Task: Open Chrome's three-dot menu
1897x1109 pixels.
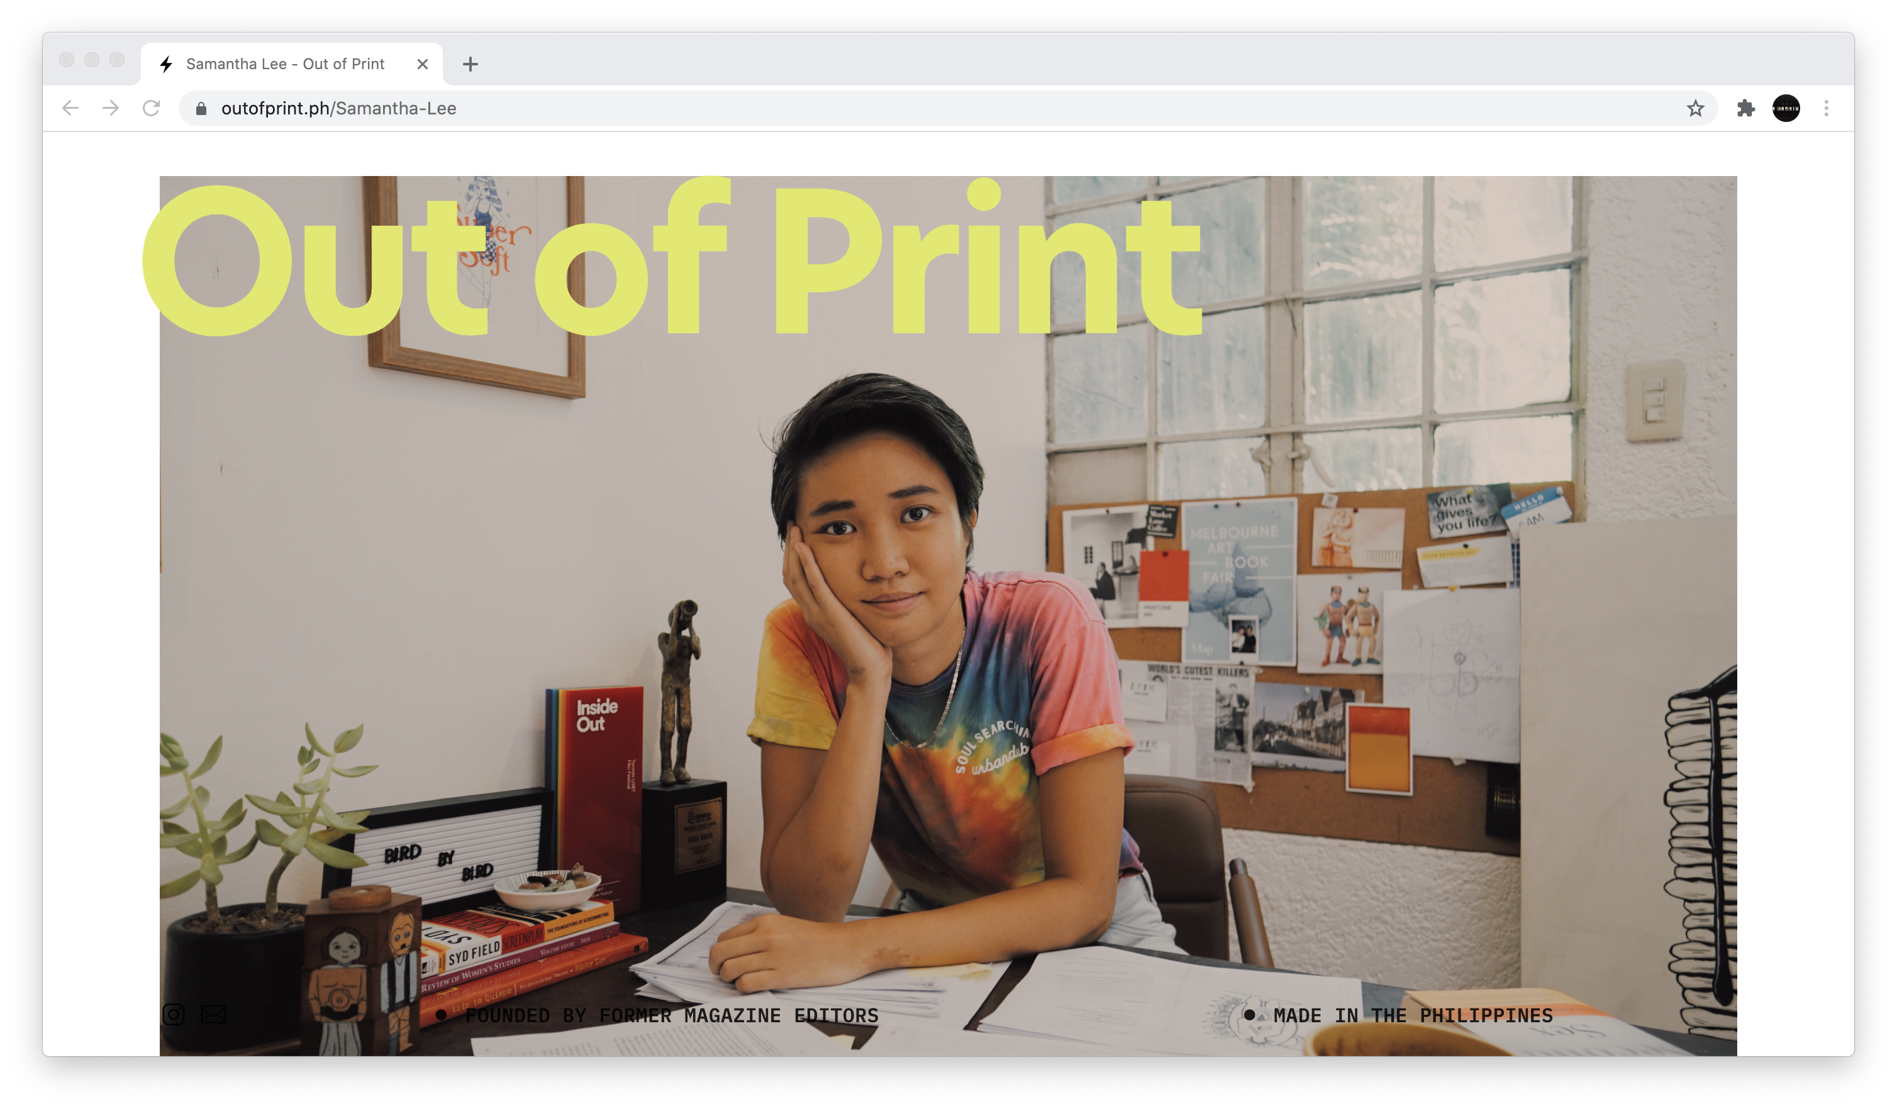Action: [x=1825, y=108]
